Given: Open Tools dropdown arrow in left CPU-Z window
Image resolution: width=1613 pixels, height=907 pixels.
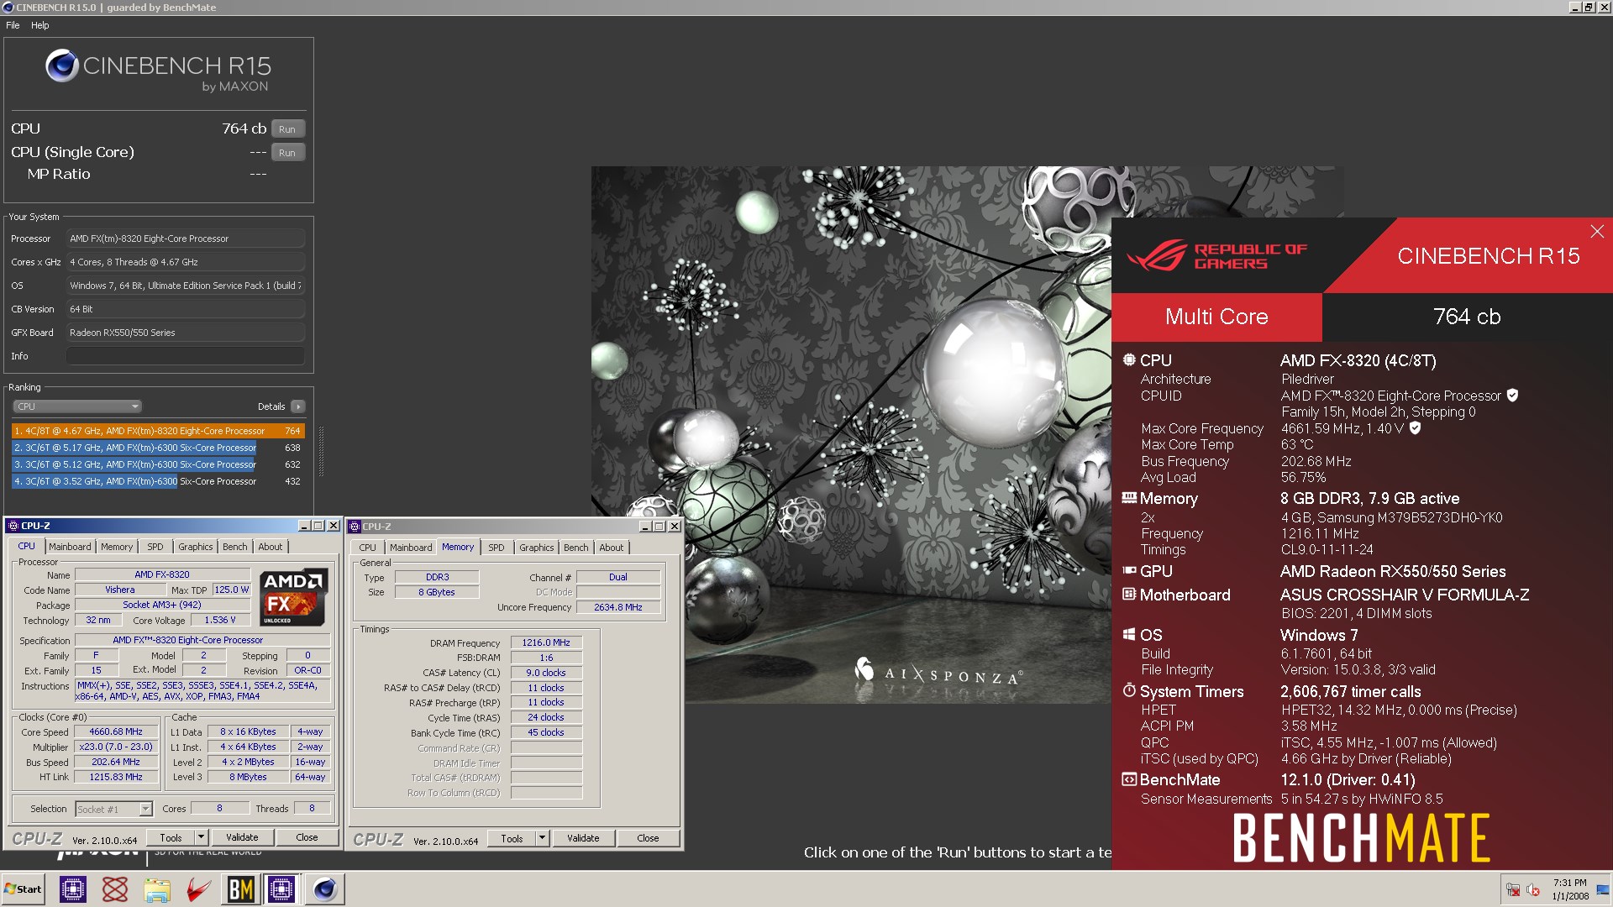Looking at the screenshot, I should pyautogui.click(x=202, y=837).
